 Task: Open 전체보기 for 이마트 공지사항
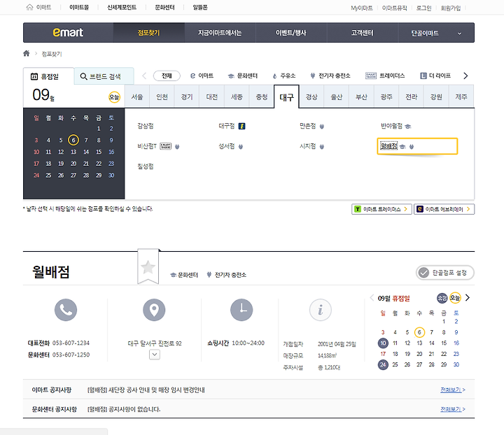coord(453,390)
